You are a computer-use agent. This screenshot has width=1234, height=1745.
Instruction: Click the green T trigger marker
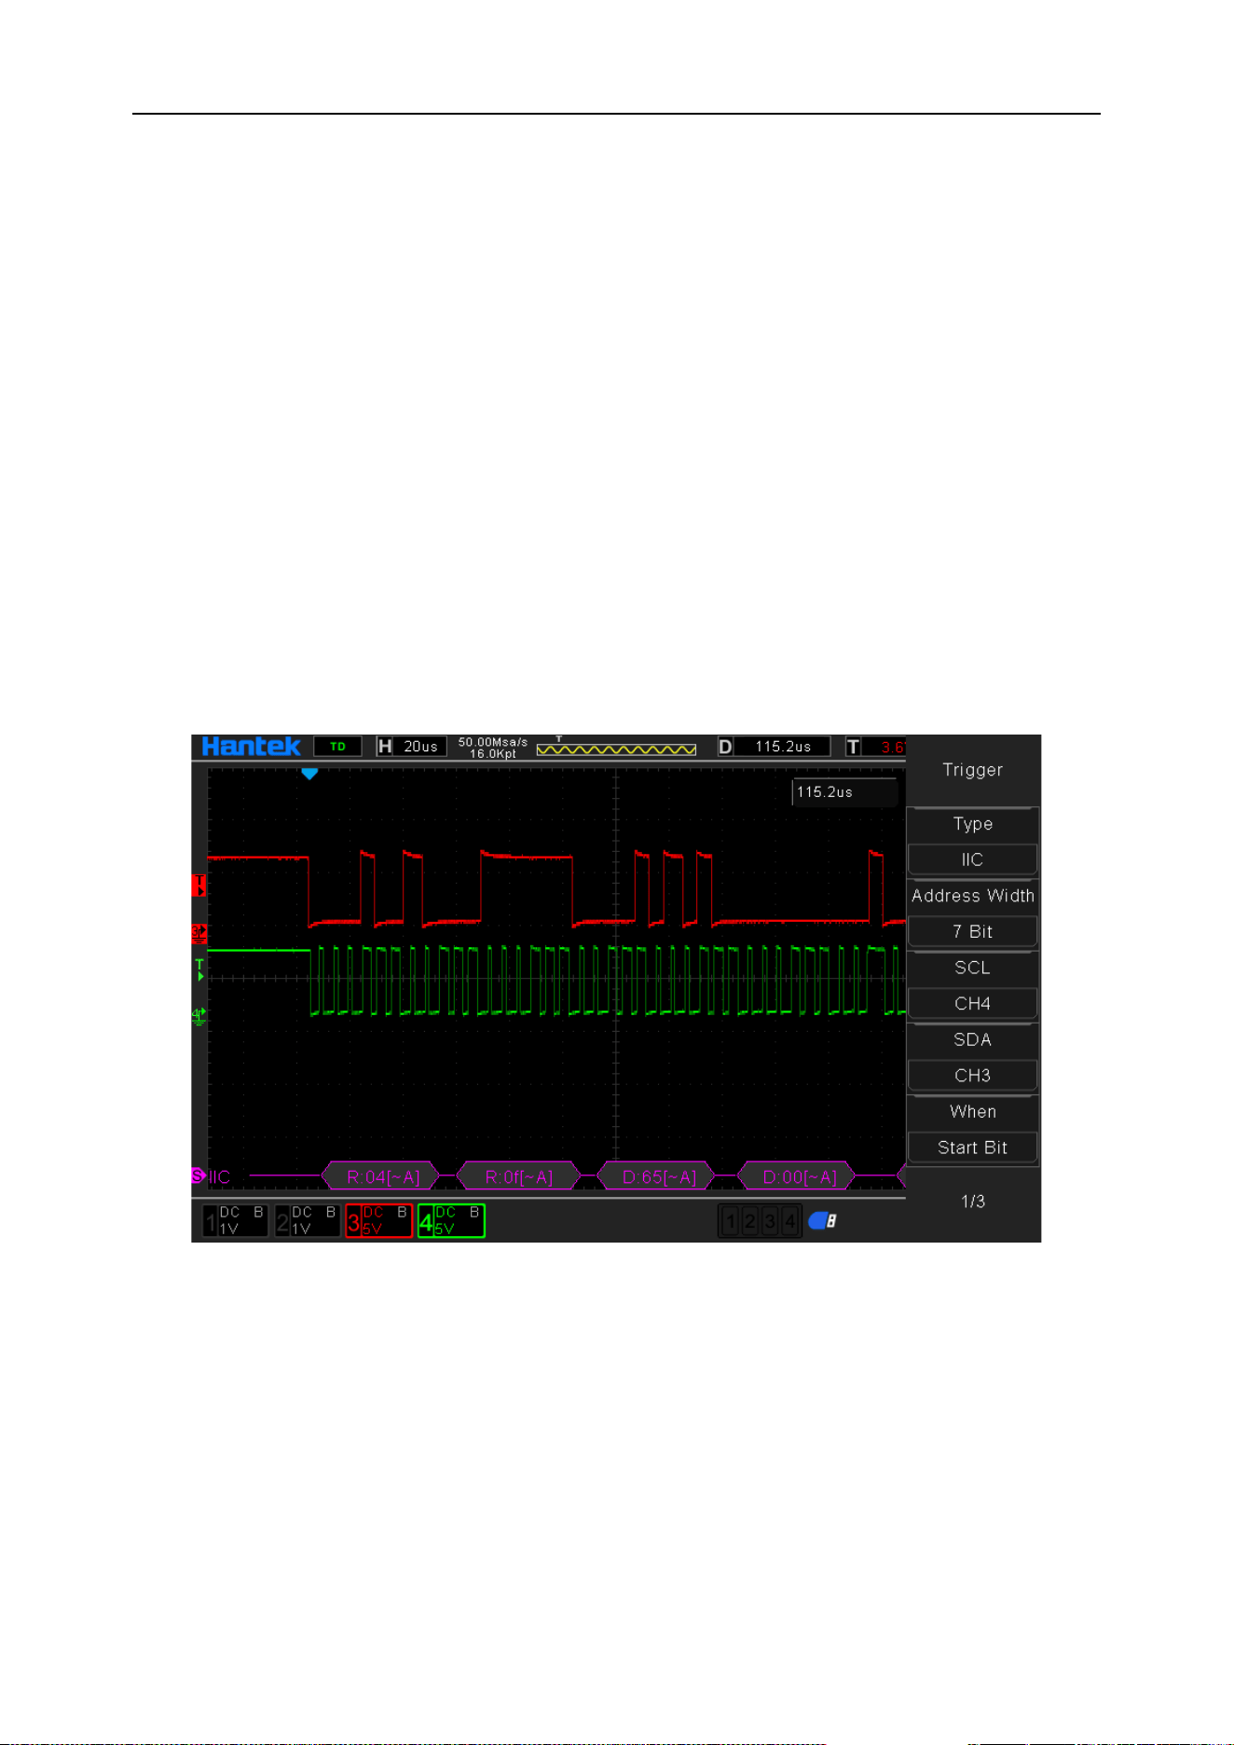(199, 969)
